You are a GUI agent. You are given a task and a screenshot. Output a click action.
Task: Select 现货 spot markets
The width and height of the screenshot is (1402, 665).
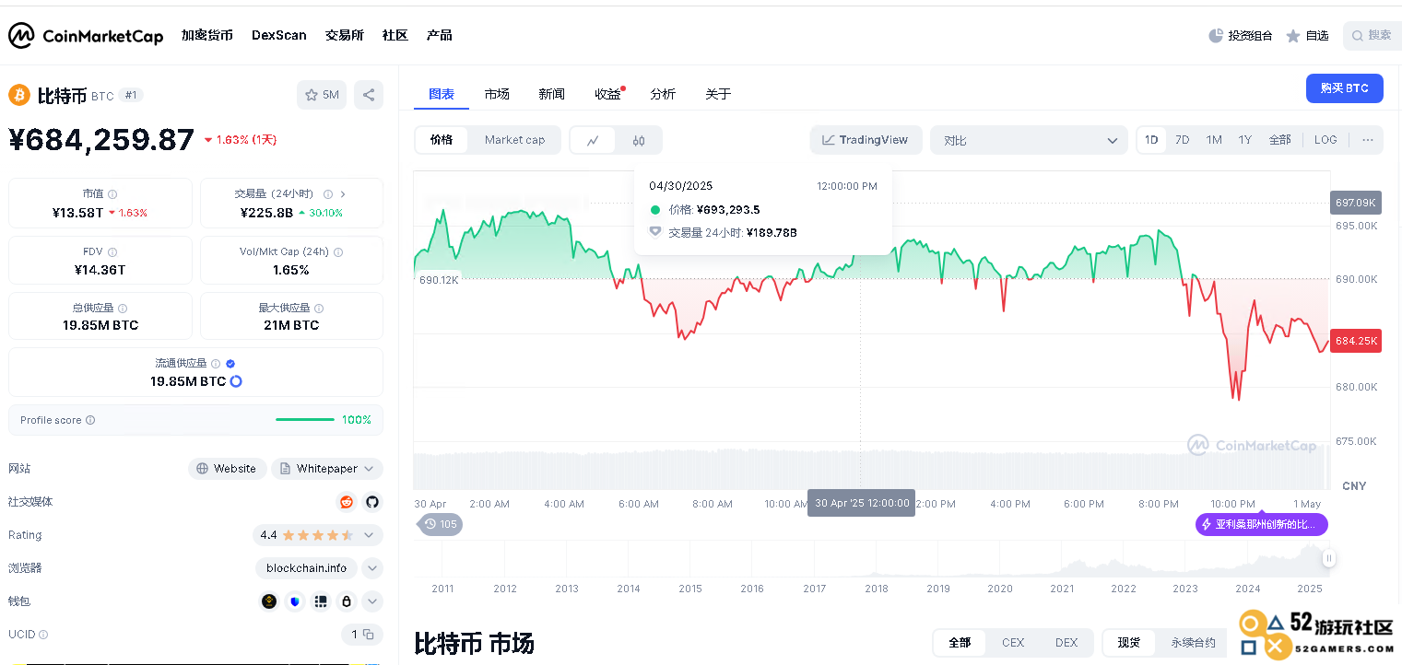tap(1129, 642)
